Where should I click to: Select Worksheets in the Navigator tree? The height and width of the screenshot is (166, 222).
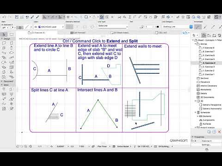pos(204,89)
